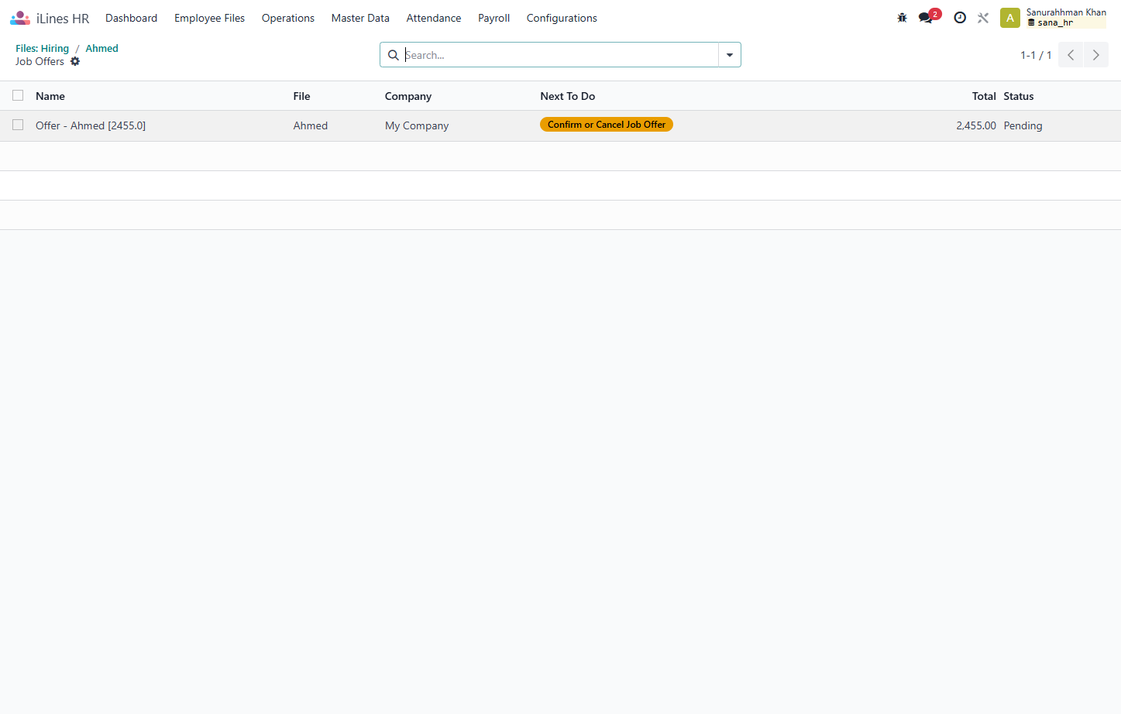Toggle the select-all header checkbox
The width and height of the screenshot is (1121, 714).
[18, 95]
